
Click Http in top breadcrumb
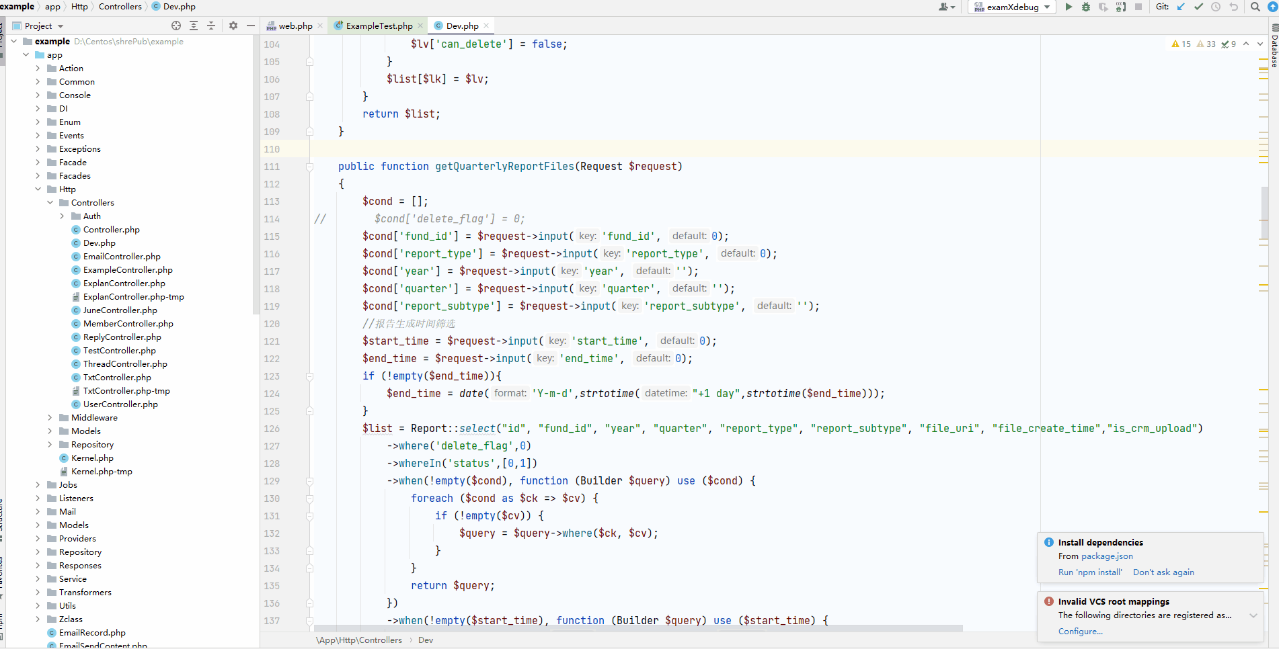pyautogui.click(x=79, y=7)
